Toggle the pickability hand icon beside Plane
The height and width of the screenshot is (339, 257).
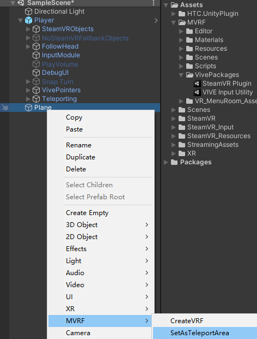tap(5, 108)
